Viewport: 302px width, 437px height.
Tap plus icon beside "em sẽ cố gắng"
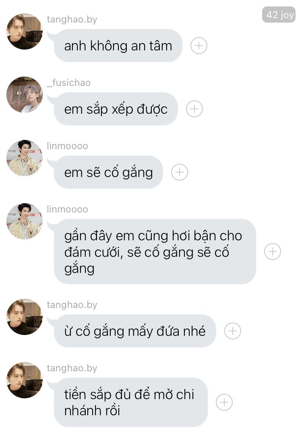coord(180,172)
